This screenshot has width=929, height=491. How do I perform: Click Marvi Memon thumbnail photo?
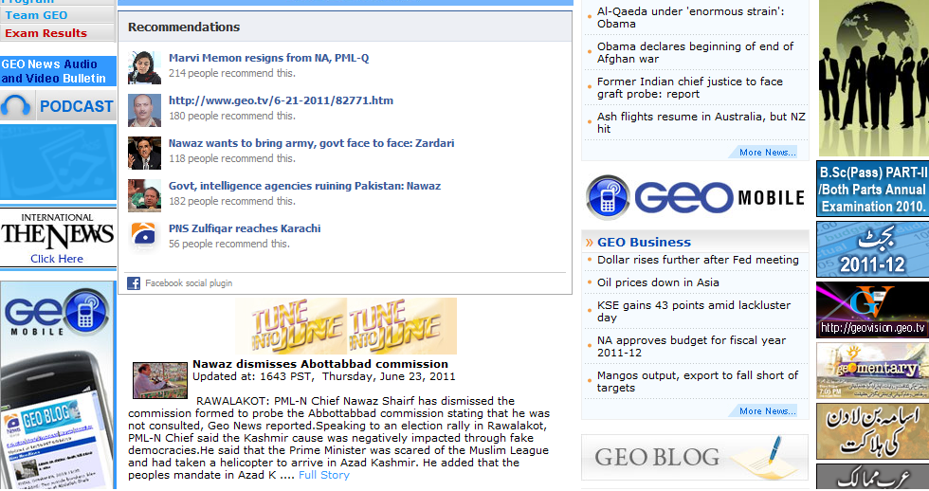[x=144, y=67]
